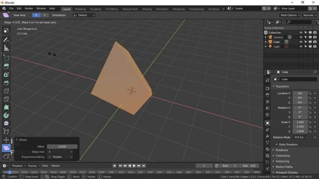Click the outliner search field
The image size is (319, 179).
click(x=299, y=22)
